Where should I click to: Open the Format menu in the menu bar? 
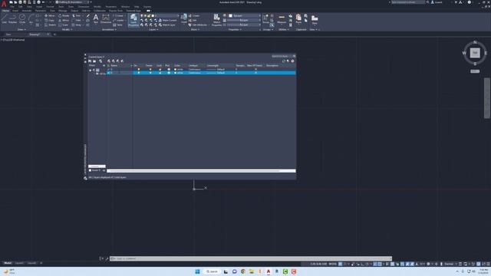point(50,7)
